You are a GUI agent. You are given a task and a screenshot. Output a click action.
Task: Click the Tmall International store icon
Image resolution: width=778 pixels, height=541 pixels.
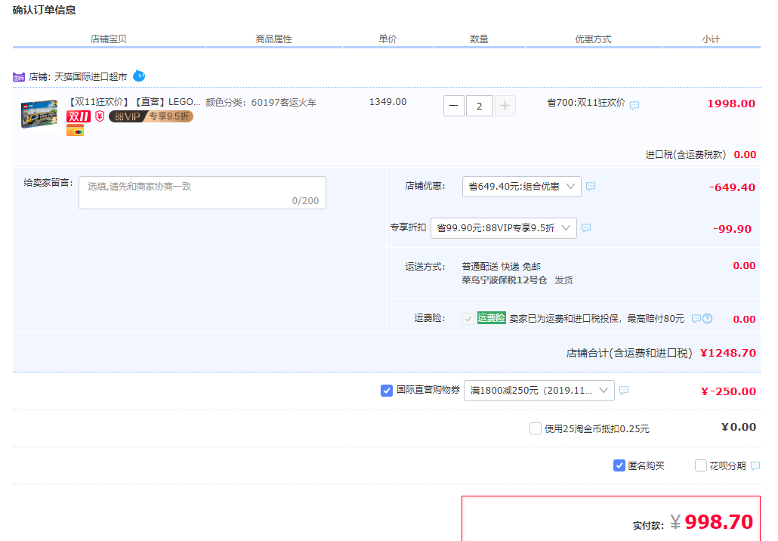[x=19, y=77]
